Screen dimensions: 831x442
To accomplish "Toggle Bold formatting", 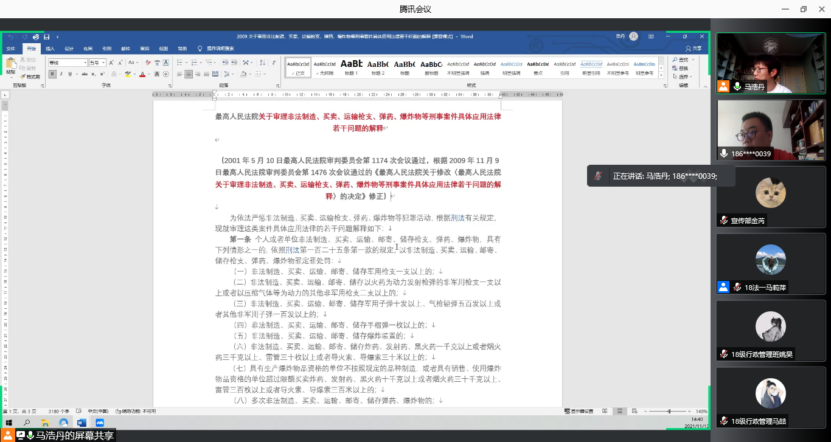I will tap(52, 74).
